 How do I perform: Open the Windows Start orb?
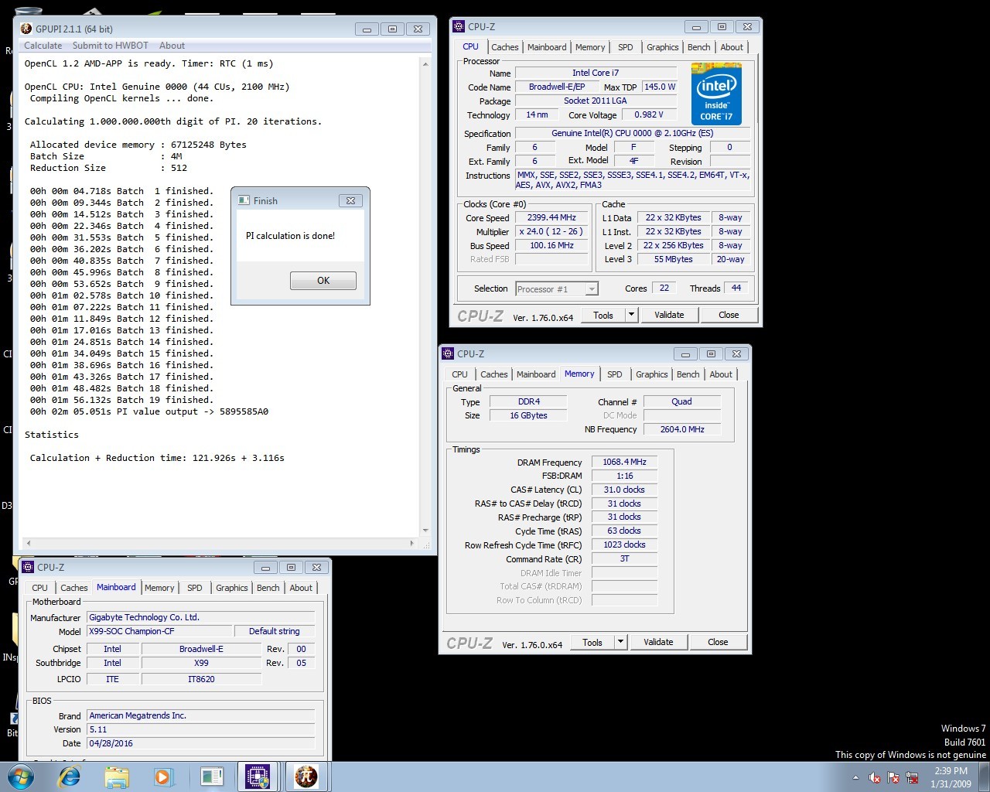click(x=21, y=776)
